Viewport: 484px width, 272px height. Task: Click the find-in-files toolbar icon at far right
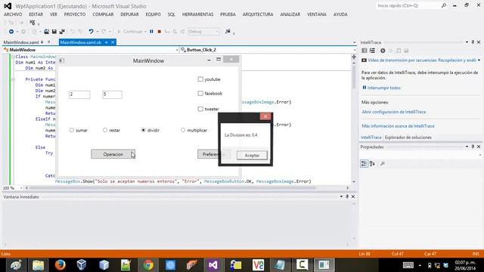click(228, 32)
